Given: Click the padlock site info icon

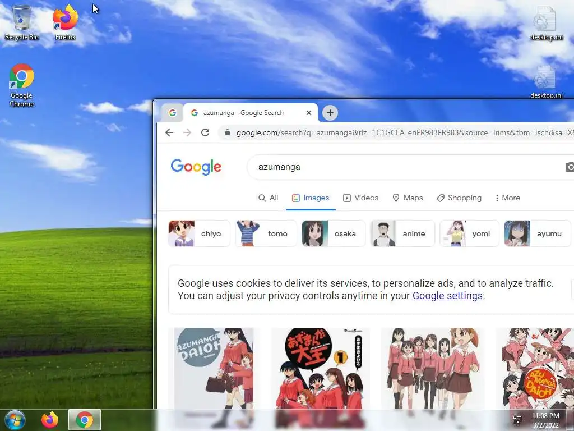Looking at the screenshot, I should point(228,132).
